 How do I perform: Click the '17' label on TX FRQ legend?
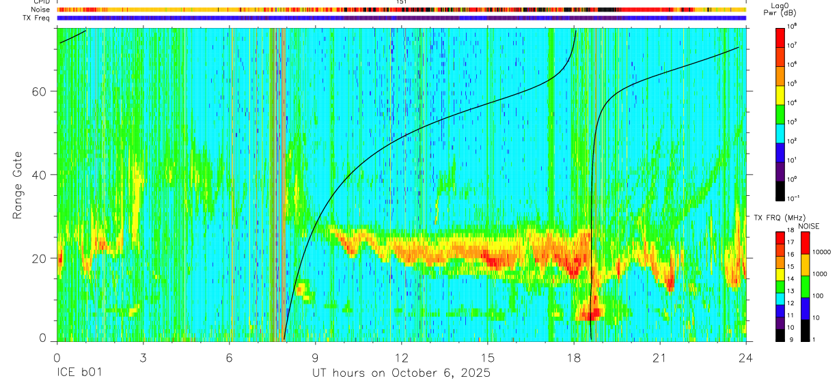click(x=790, y=242)
